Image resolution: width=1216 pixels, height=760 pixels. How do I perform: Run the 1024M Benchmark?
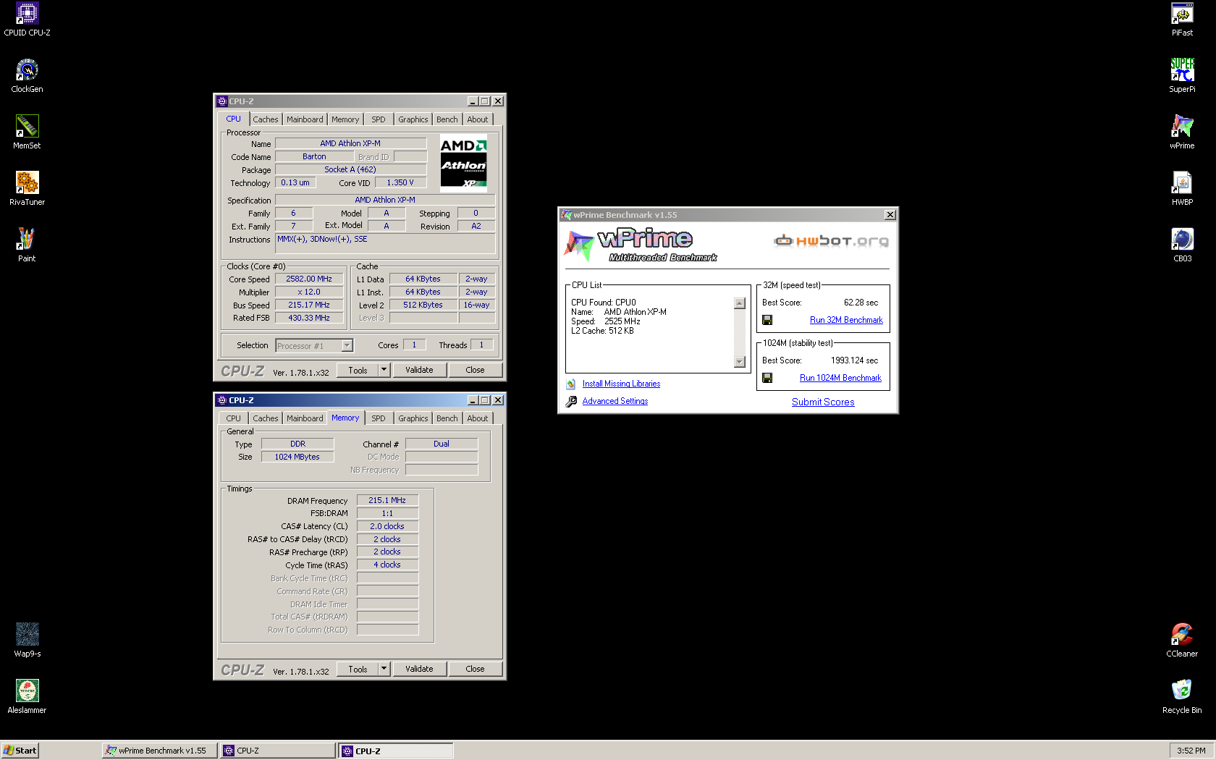(840, 378)
